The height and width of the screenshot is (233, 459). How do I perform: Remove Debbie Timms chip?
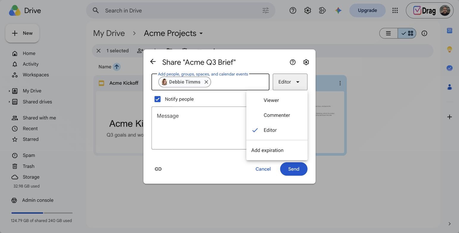pos(206,82)
